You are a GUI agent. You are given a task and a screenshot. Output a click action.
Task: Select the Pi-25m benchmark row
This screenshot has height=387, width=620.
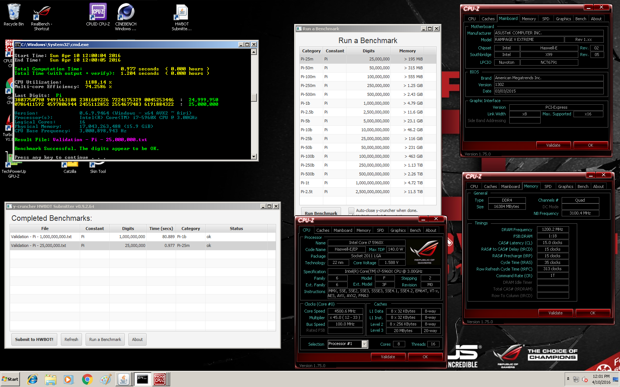[x=368, y=59]
